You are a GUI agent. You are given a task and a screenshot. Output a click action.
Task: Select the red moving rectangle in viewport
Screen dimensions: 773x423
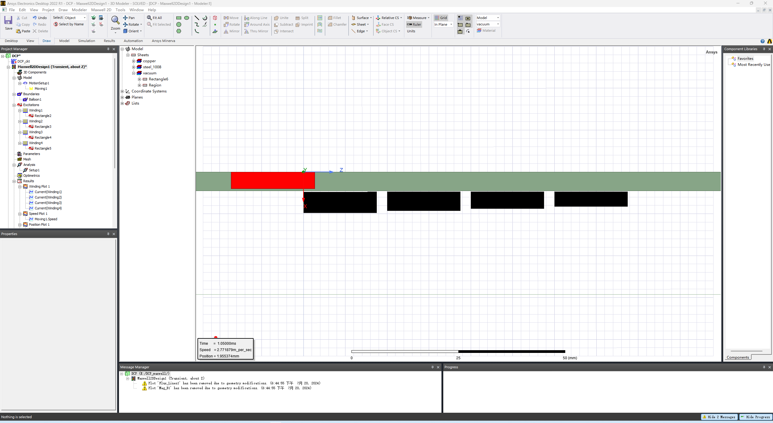(x=273, y=180)
